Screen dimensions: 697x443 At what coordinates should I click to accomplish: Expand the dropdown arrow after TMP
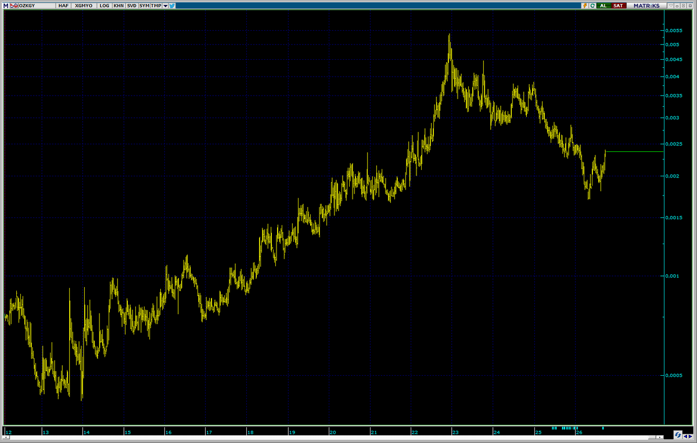click(x=166, y=6)
